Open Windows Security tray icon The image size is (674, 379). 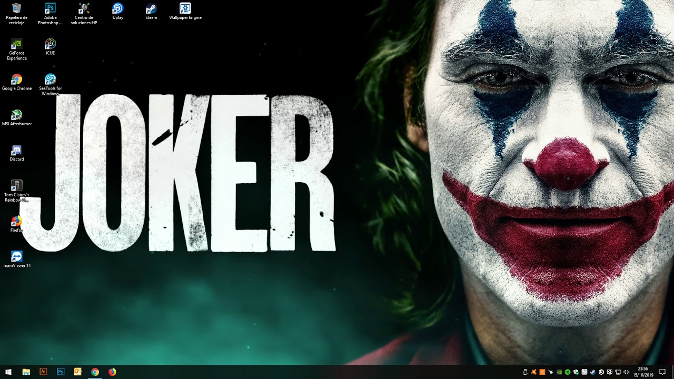[x=576, y=372]
